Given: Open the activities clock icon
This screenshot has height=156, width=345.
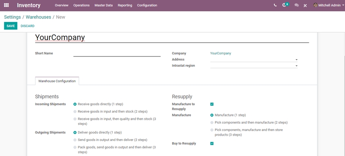Looking at the screenshot, I should click(284, 5).
